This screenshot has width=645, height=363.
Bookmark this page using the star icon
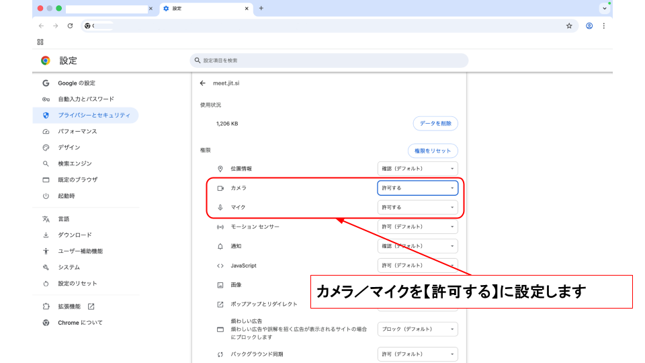pos(569,26)
